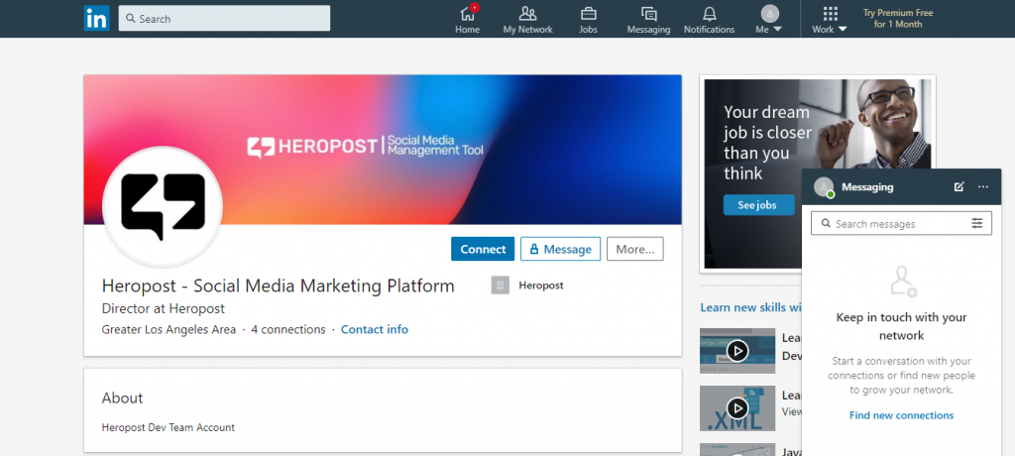Open message filter settings icon
The width and height of the screenshot is (1015, 456).
pos(976,223)
